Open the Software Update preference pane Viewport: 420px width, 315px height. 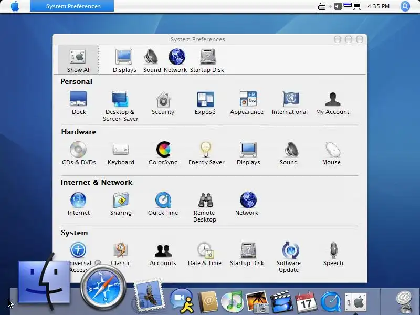[x=289, y=257]
